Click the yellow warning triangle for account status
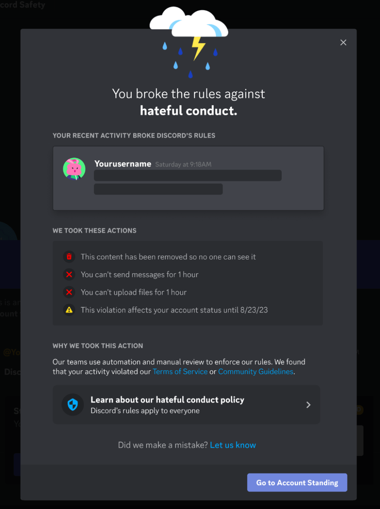The image size is (380, 509). [x=69, y=310]
